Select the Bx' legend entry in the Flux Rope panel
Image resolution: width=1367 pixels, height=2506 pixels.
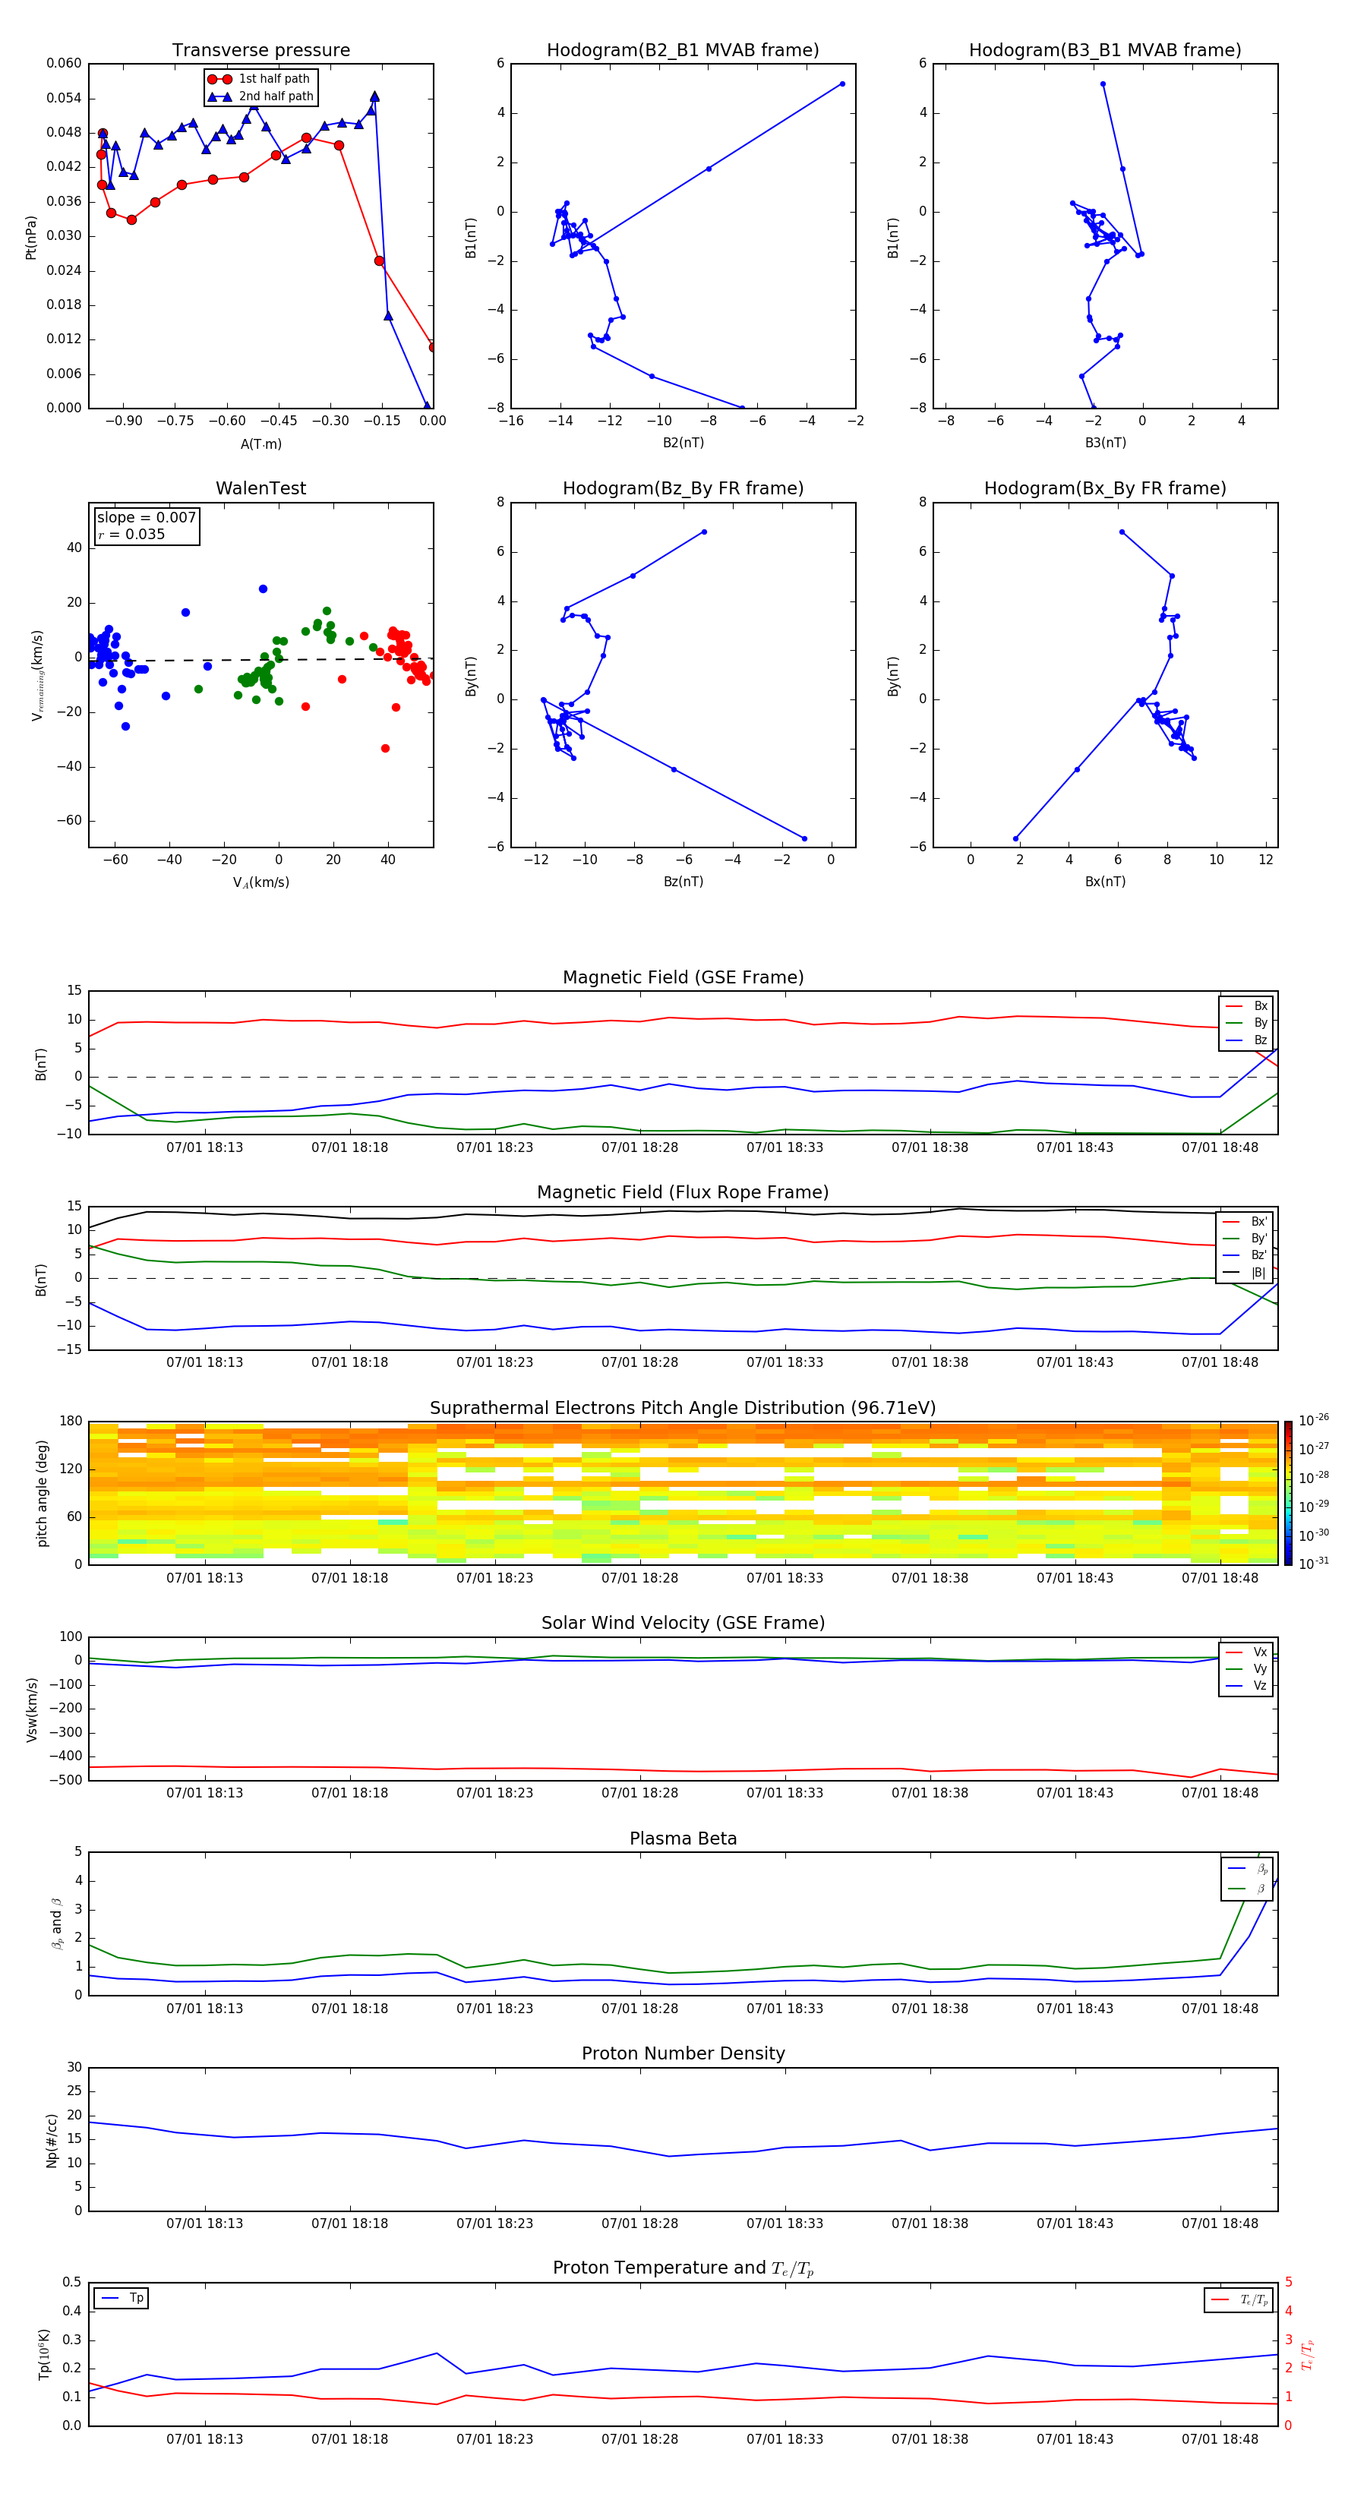(x=1245, y=1222)
